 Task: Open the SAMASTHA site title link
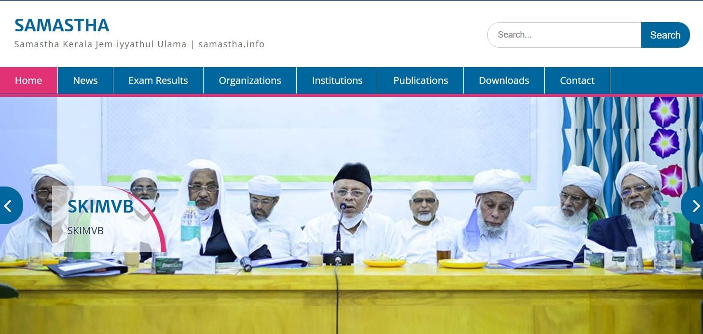[62, 25]
